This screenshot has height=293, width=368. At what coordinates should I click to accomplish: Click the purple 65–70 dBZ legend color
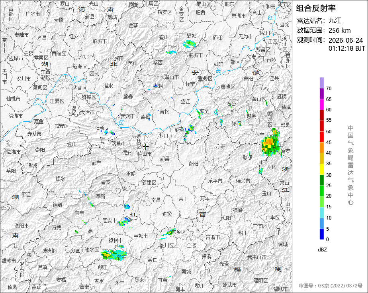click(321, 93)
